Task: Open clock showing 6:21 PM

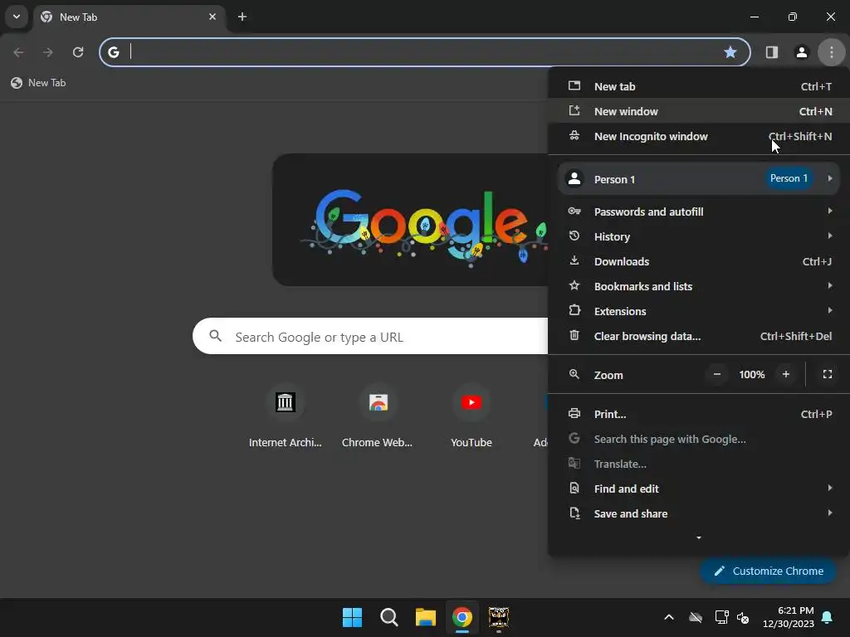Action: 789,617
